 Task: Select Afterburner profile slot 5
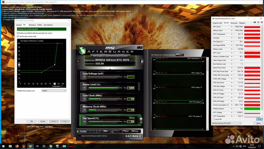(x=101, y=131)
